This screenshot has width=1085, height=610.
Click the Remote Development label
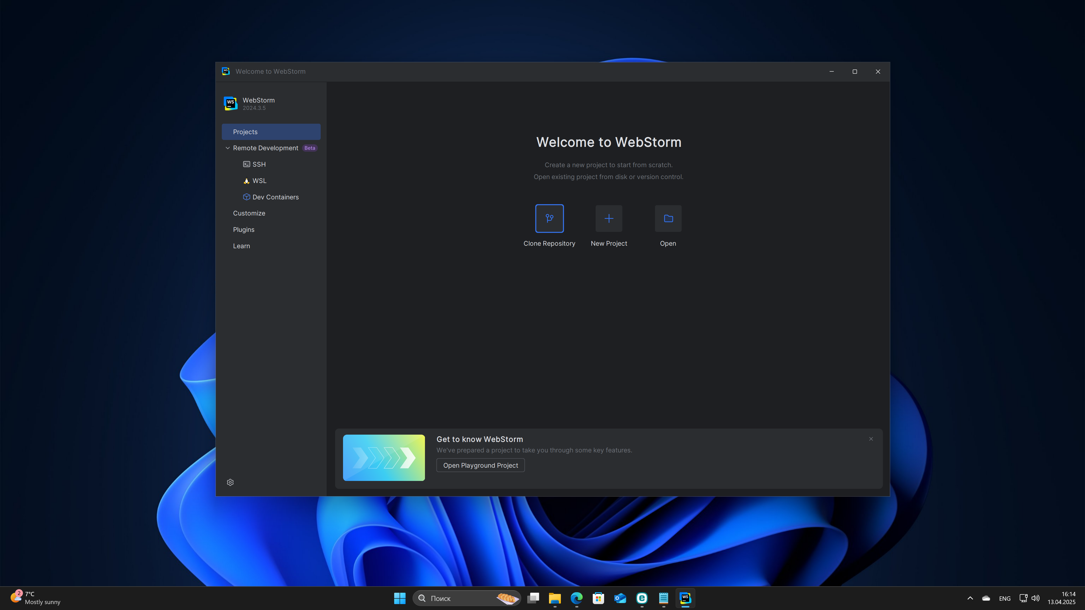click(x=265, y=148)
